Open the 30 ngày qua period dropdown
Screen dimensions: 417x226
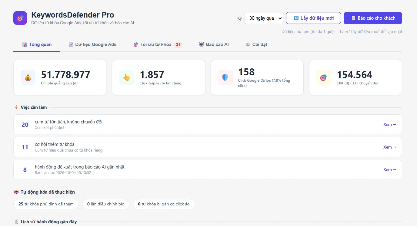click(x=264, y=18)
